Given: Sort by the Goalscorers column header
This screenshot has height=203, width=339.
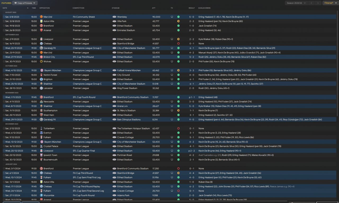Looking at the screenshot, I should pyautogui.click(x=204, y=8).
